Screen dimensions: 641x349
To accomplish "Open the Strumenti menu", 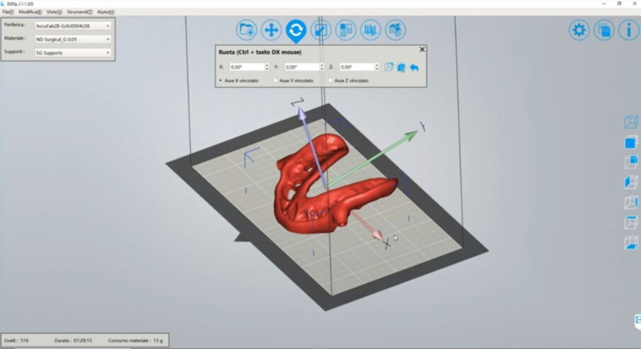I will tap(79, 12).
